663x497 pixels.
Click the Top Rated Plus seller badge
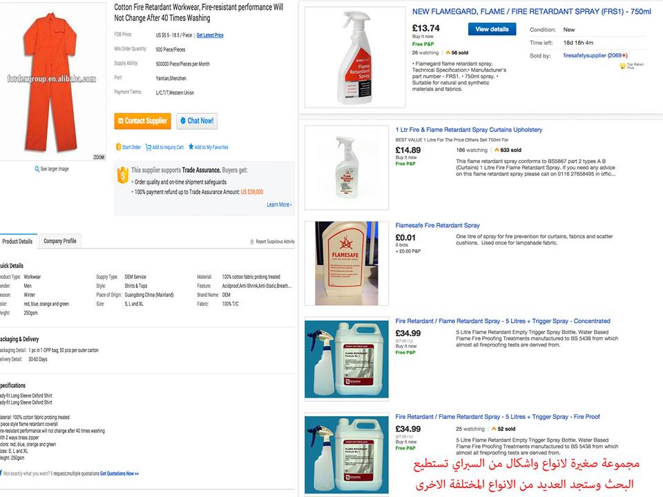[623, 67]
